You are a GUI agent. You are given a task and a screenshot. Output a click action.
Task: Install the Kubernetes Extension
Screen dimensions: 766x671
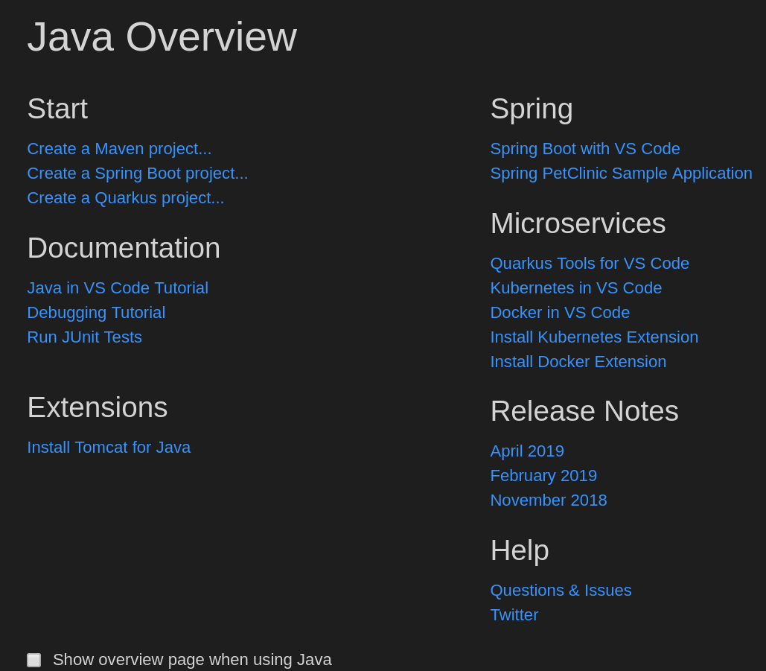pyautogui.click(x=594, y=337)
